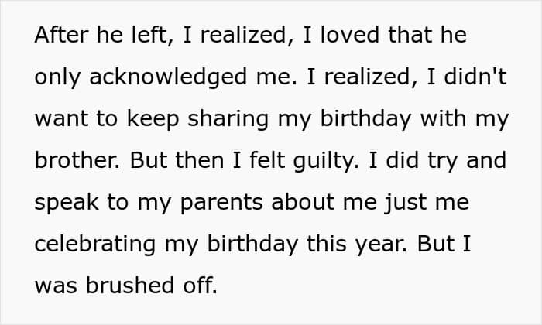The image size is (542, 325).
Task: Click the word "guilty."
Action: click(326, 161)
